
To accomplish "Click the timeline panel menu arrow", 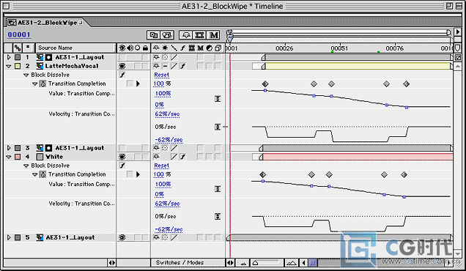I will coord(458,32).
